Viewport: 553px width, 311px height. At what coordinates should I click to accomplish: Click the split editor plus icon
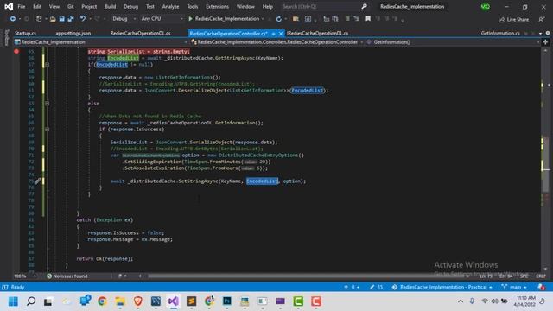click(545, 42)
